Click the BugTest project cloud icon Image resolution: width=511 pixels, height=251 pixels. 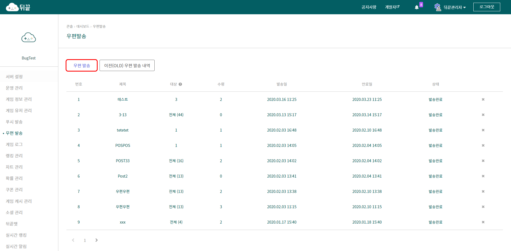pyautogui.click(x=29, y=38)
